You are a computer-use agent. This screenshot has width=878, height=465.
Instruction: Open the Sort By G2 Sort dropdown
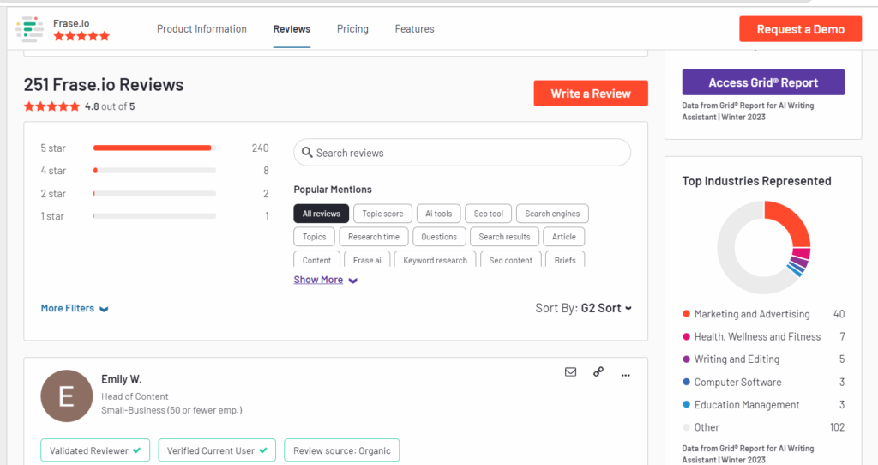[605, 308]
